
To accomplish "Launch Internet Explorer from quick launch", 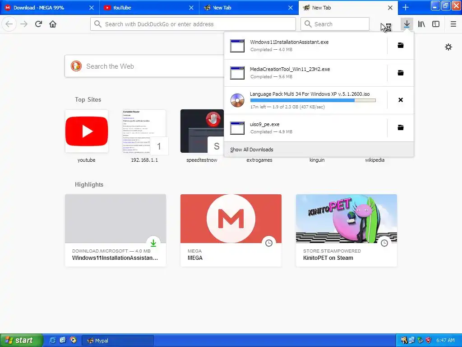I will click(x=52, y=340).
